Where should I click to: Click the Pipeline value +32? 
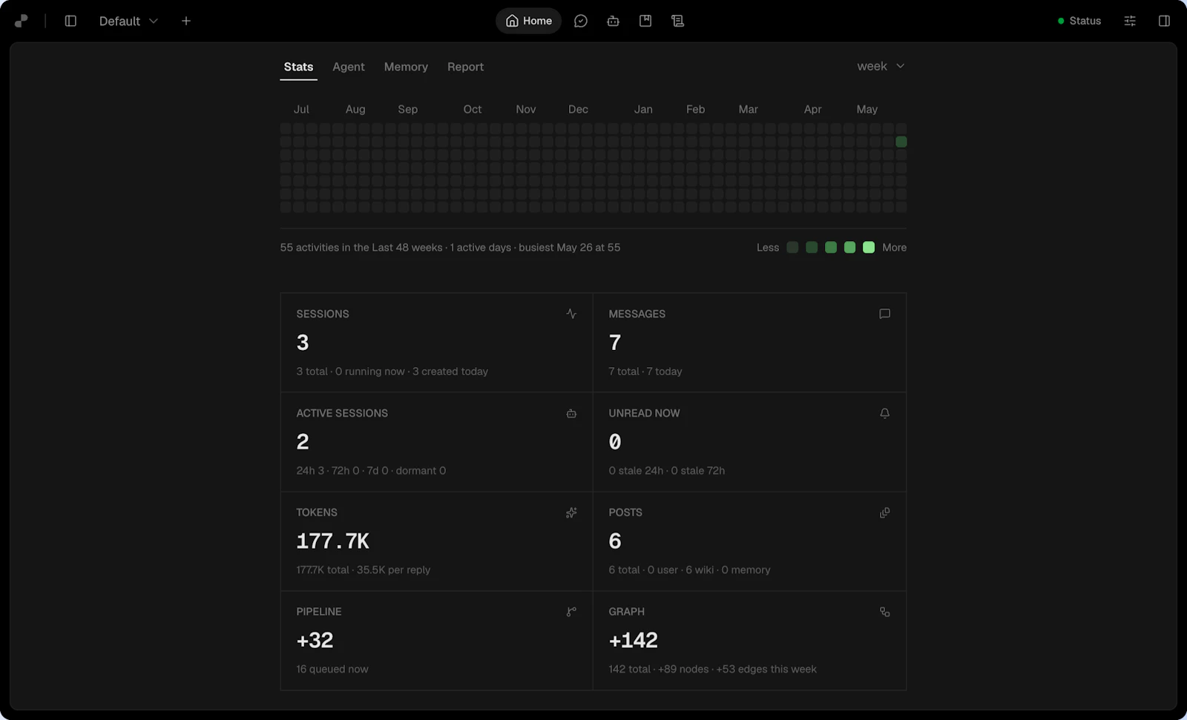pyautogui.click(x=315, y=641)
